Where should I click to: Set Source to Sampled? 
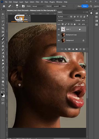[56, 6]
